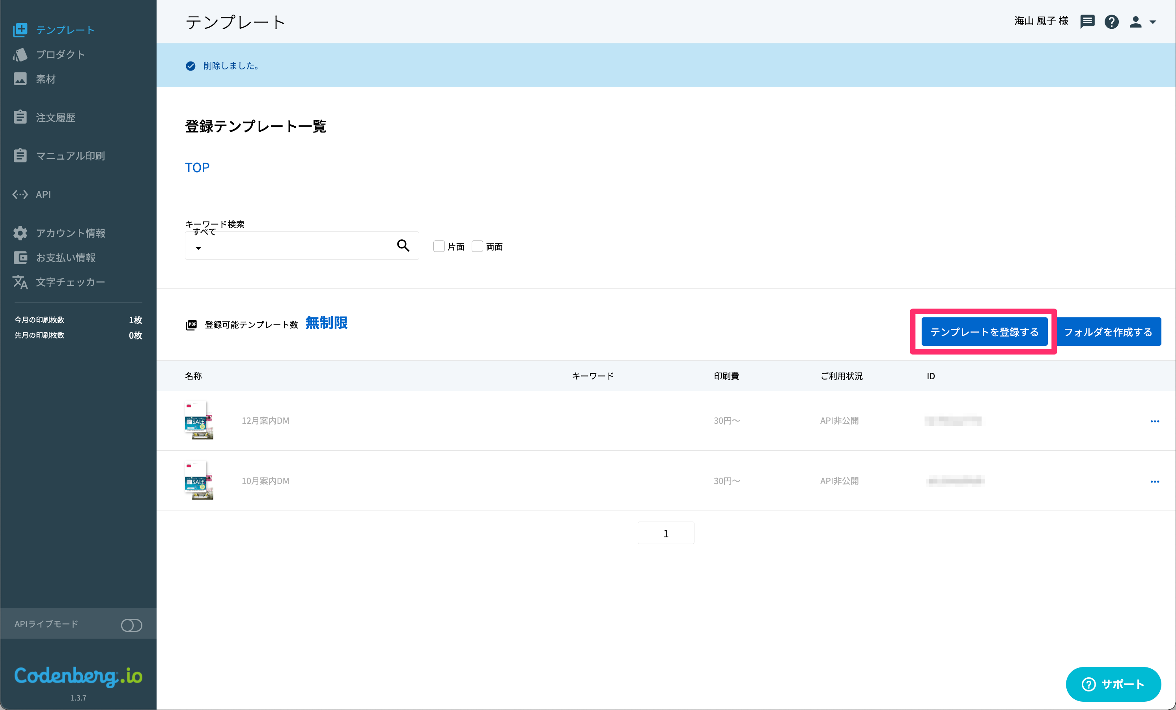
Task: Go to page 1 in pagination
Action: click(x=666, y=533)
